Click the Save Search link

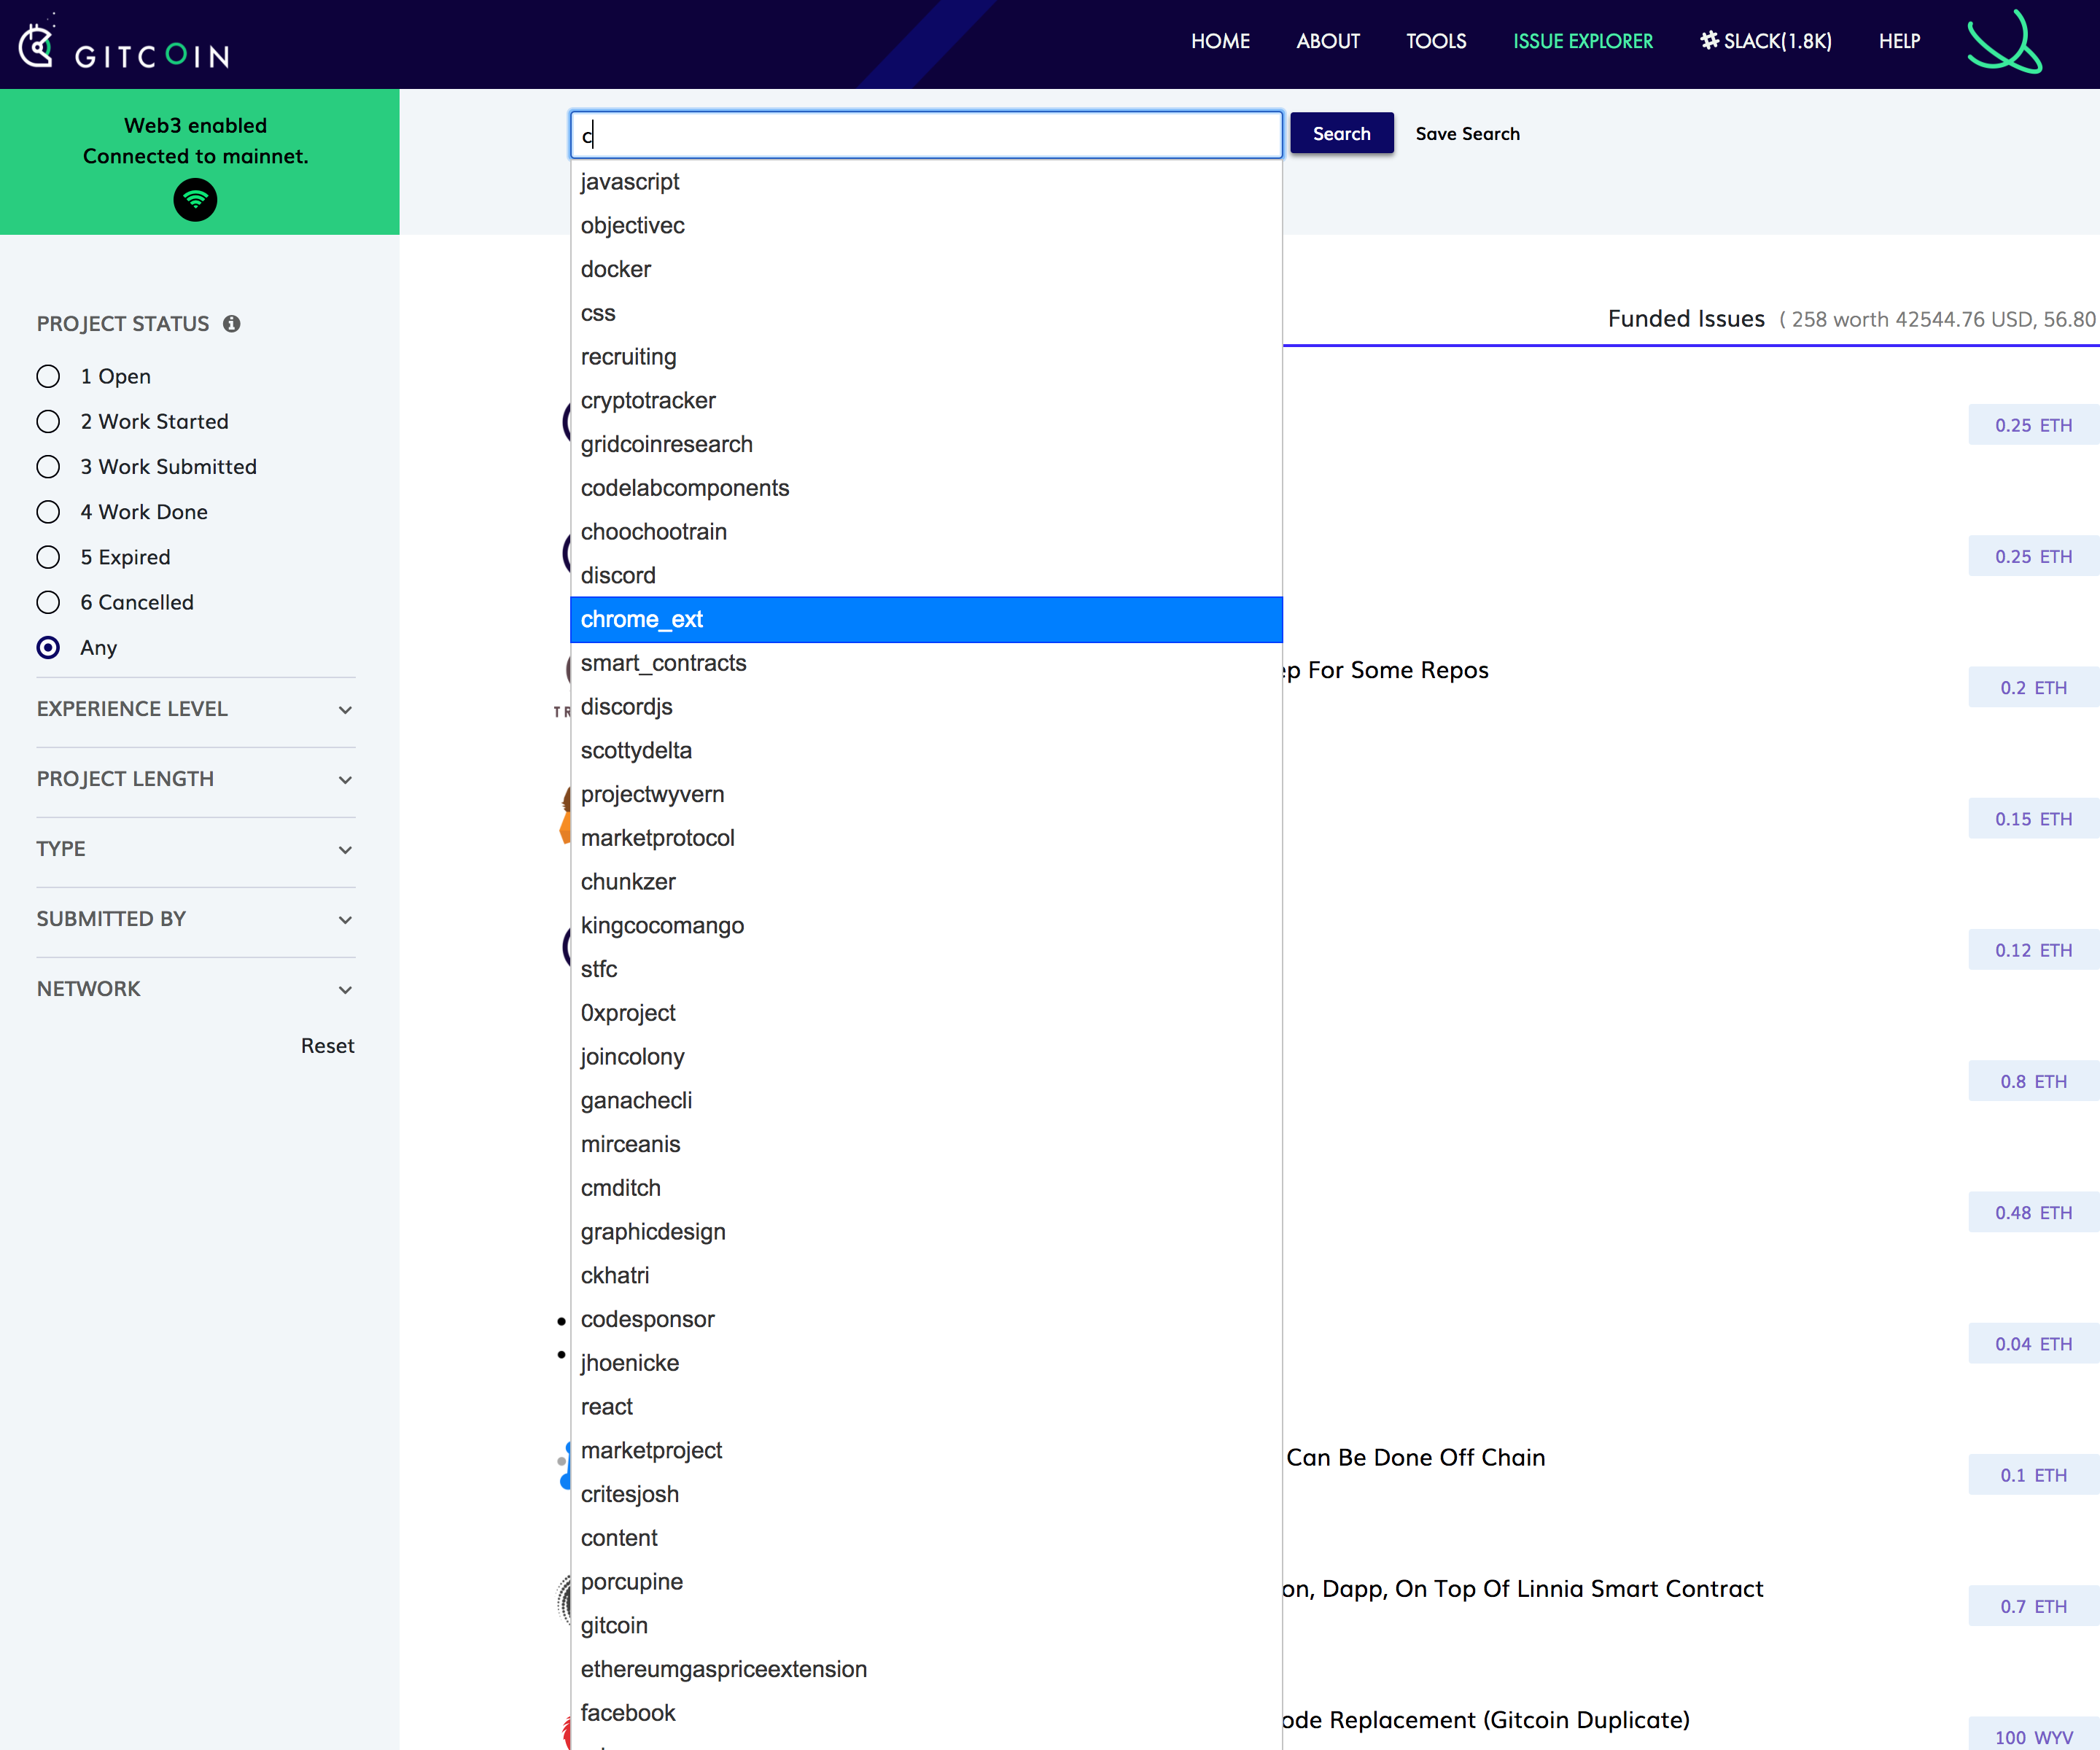[1467, 133]
